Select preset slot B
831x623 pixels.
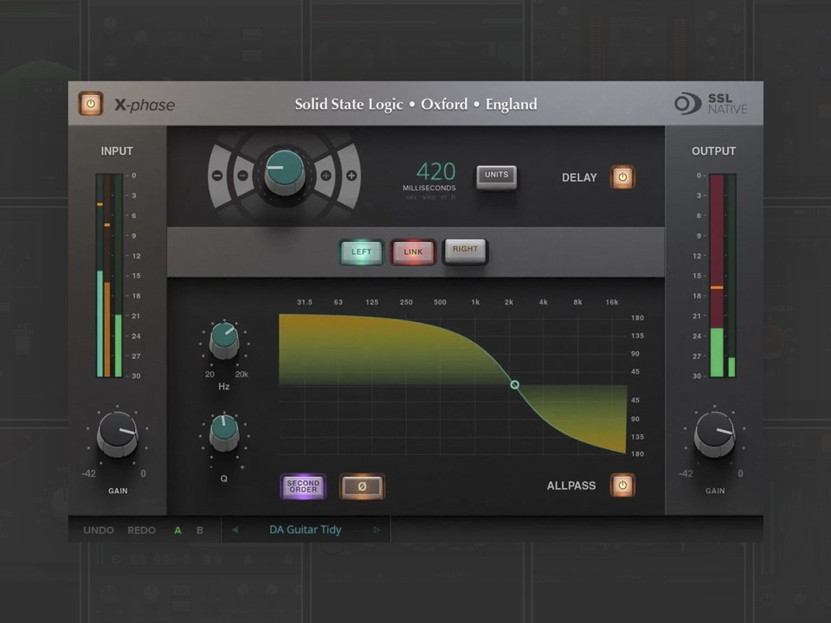click(x=200, y=530)
